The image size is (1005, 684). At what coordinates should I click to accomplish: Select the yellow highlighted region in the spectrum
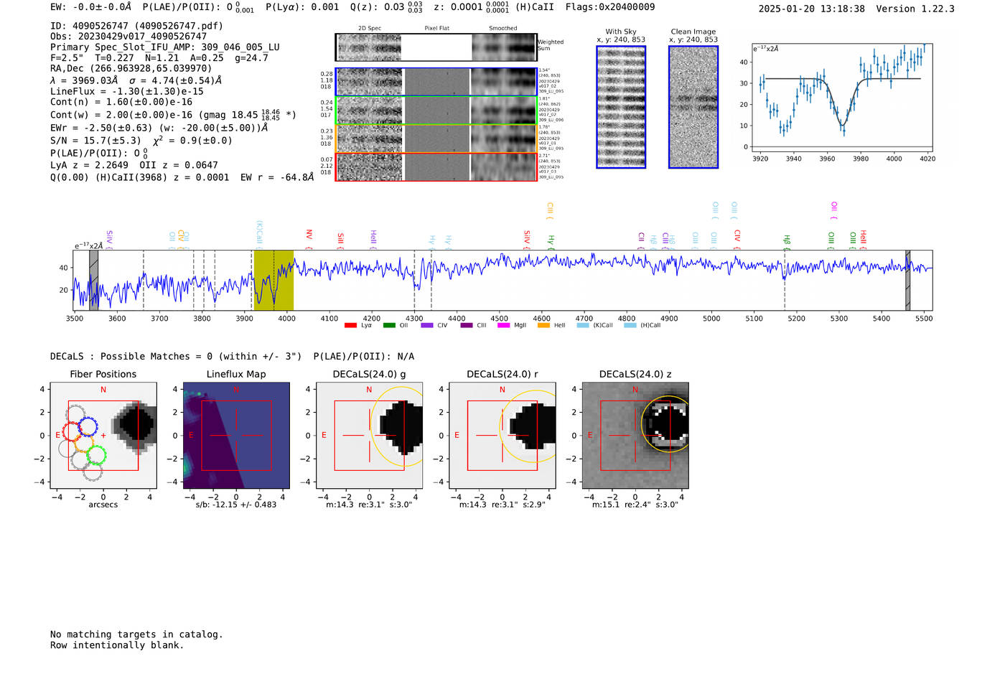coord(274,280)
